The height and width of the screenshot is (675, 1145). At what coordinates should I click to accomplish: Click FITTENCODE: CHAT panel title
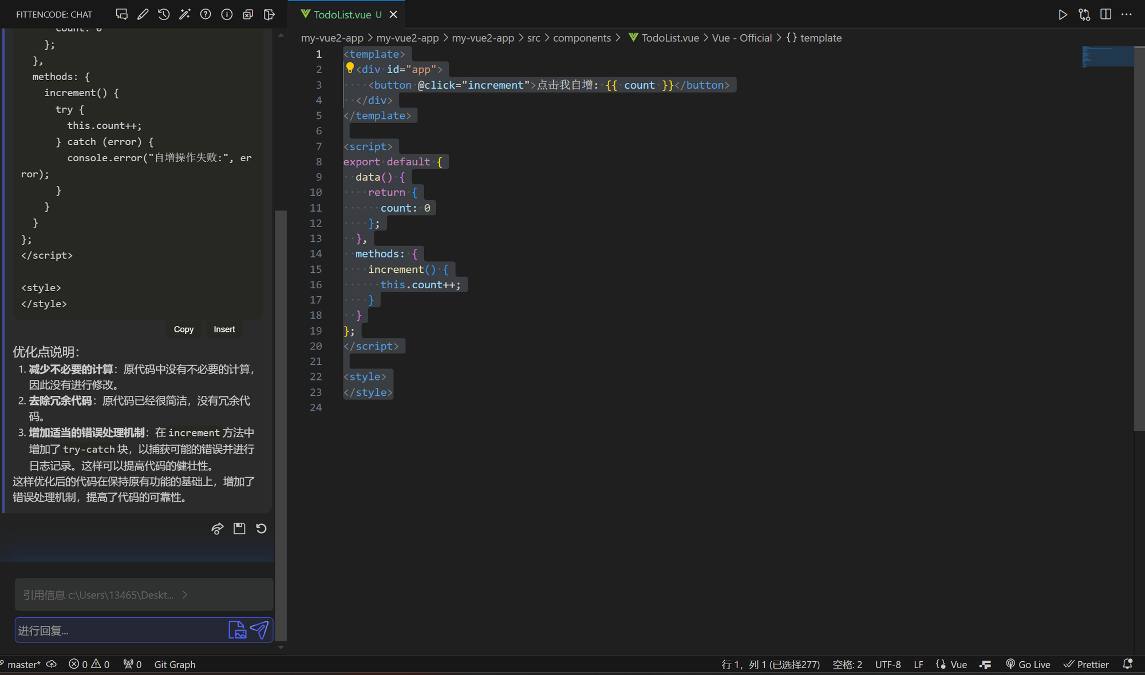pos(54,14)
